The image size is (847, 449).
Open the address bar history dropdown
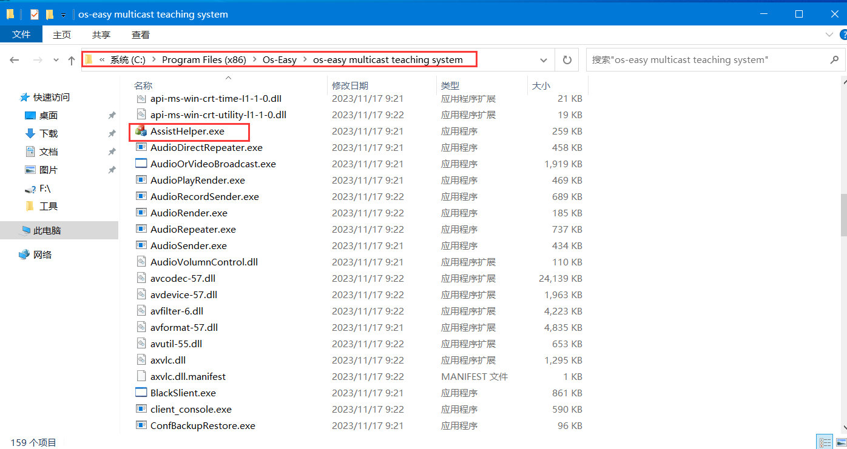(x=543, y=60)
